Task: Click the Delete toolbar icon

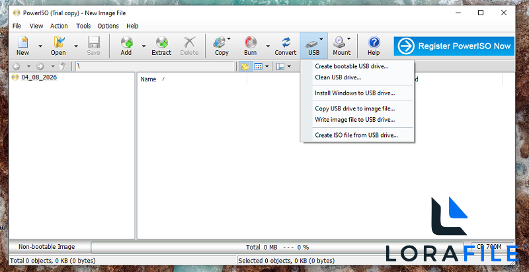Action: pyautogui.click(x=189, y=46)
